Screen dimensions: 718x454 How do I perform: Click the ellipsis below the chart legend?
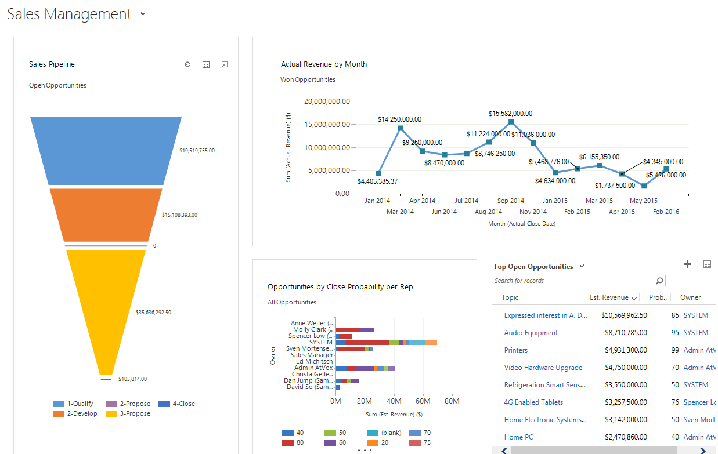coord(365,450)
